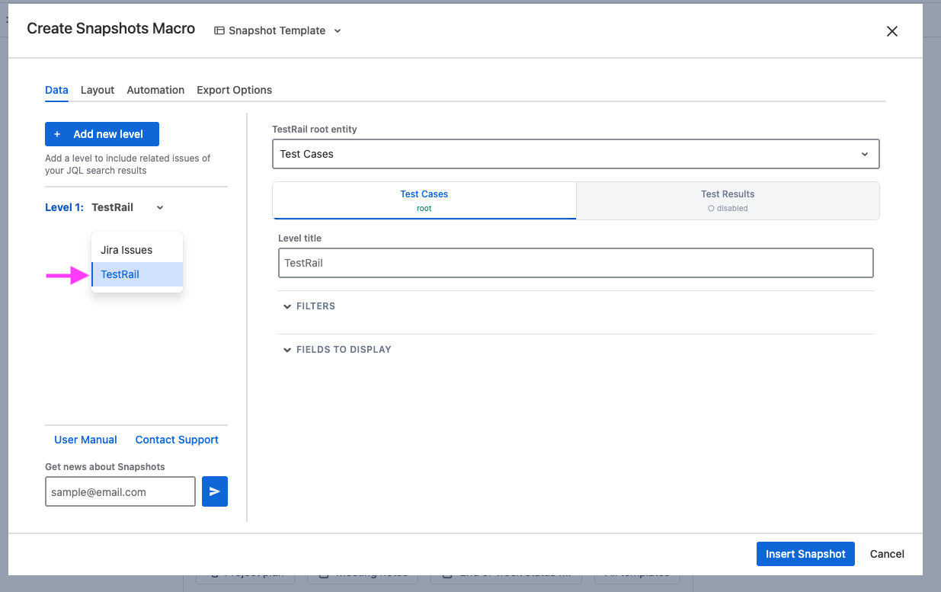
Task: Open the User Manual link
Action: tap(85, 440)
